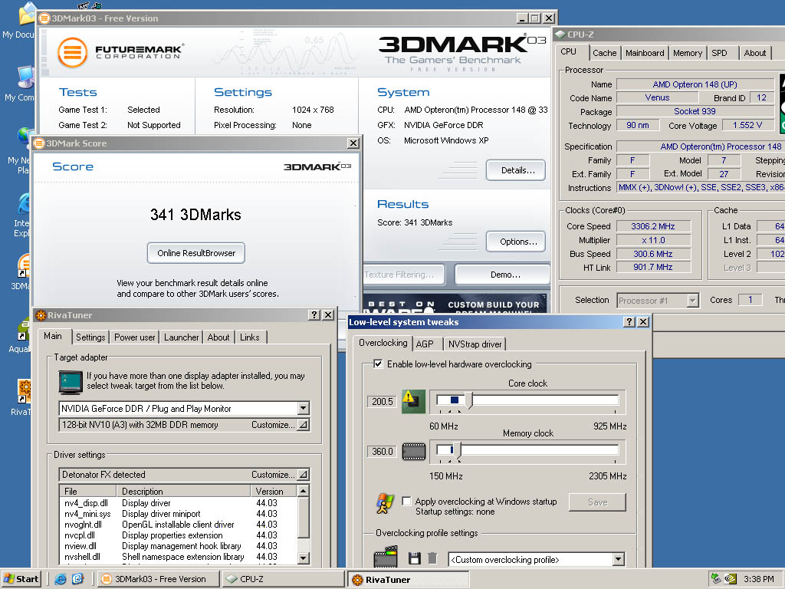Open the Cache tab in CPU-Z

604,53
